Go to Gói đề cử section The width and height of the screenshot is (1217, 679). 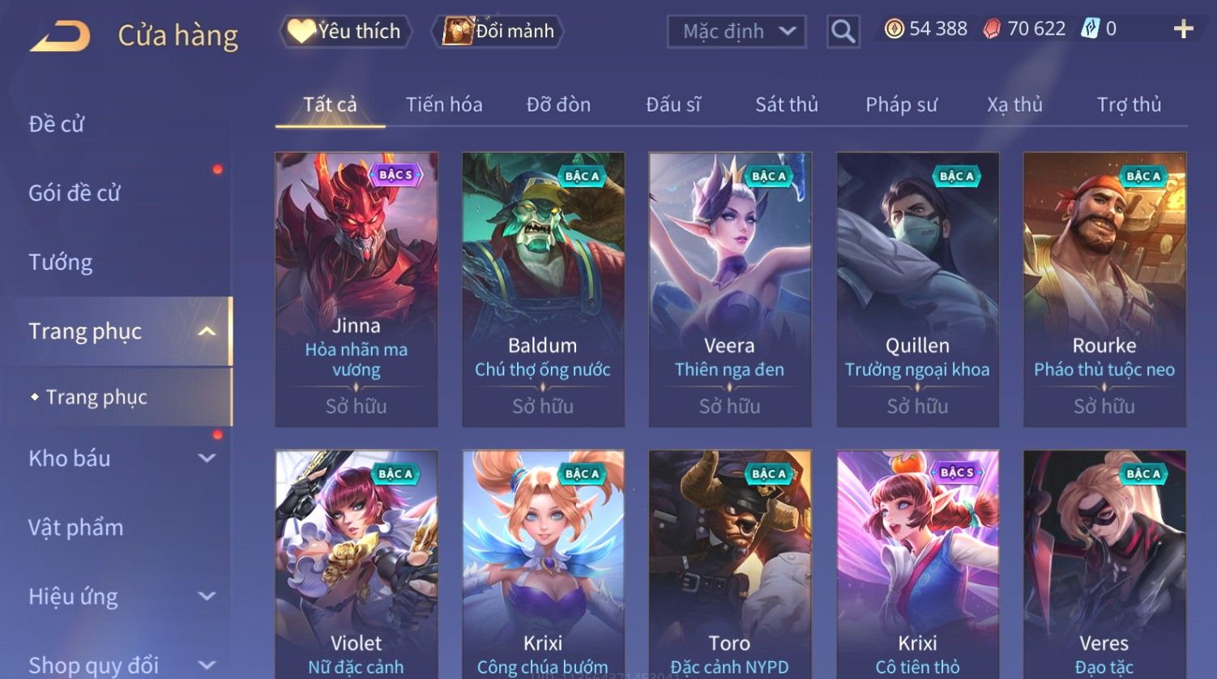(75, 194)
